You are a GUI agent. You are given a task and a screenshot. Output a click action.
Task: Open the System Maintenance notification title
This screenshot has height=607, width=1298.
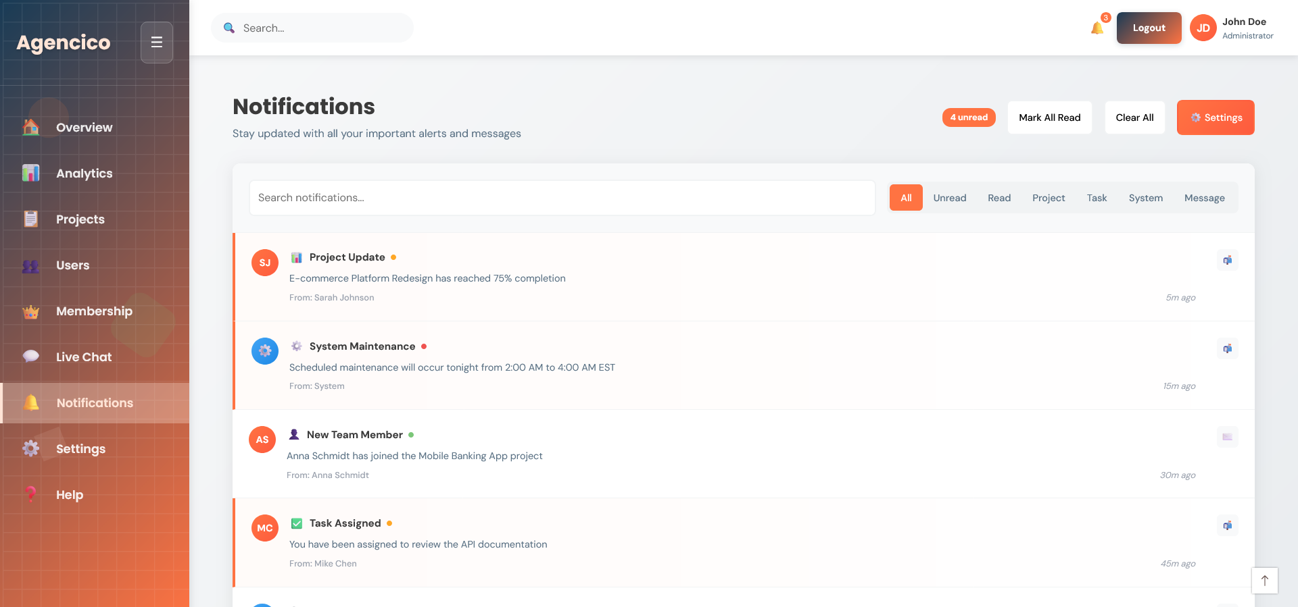tap(362, 346)
